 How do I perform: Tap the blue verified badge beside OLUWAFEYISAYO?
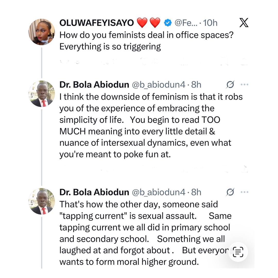[168, 23]
